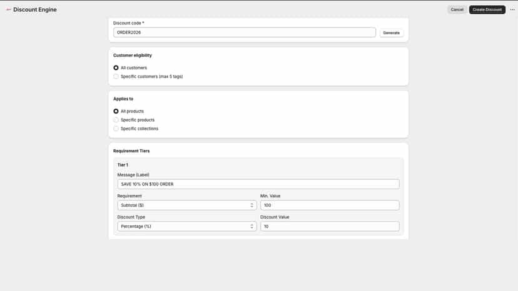Open the three-dot more options menu
The image size is (518, 291).
point(512,9)
